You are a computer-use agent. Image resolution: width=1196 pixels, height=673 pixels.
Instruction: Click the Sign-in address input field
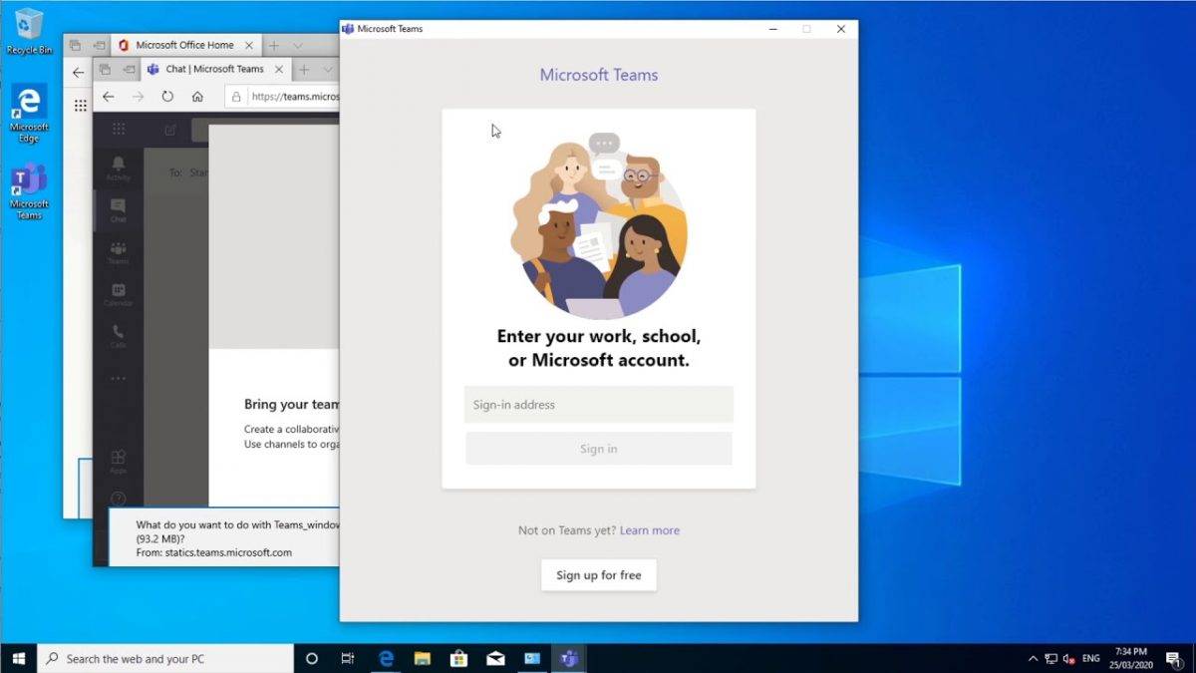point(598,404)
